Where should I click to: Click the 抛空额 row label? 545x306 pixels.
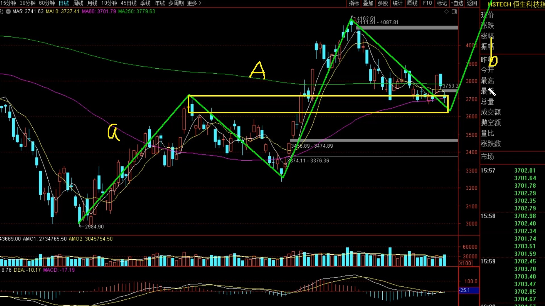[x=491, y=123]
